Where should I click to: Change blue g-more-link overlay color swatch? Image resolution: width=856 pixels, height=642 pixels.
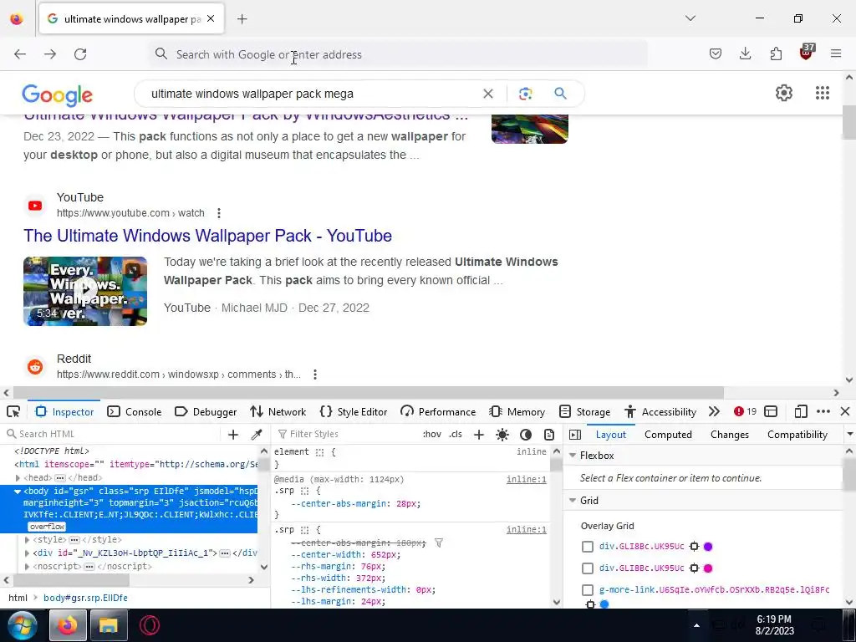(x=604, y=604)
